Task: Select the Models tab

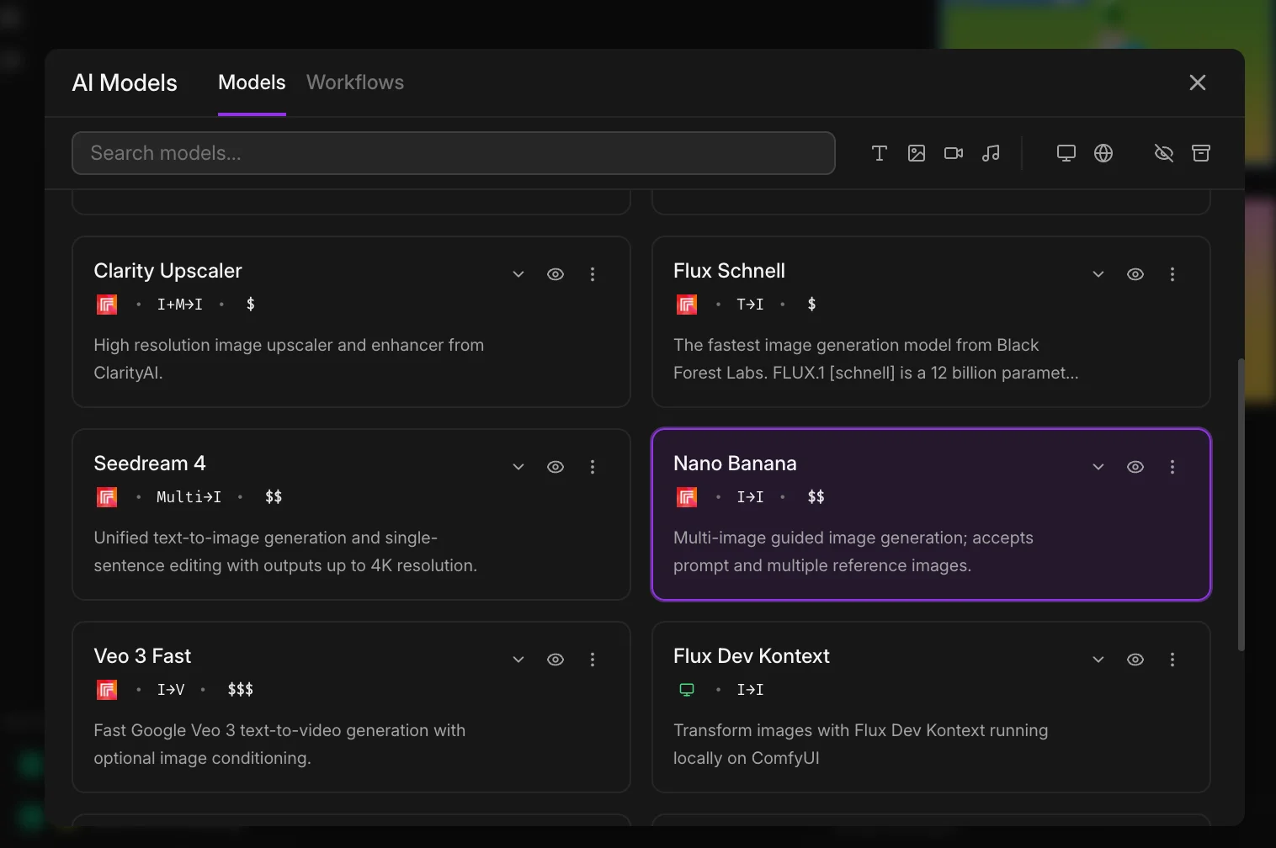Action: coord(252,82)
